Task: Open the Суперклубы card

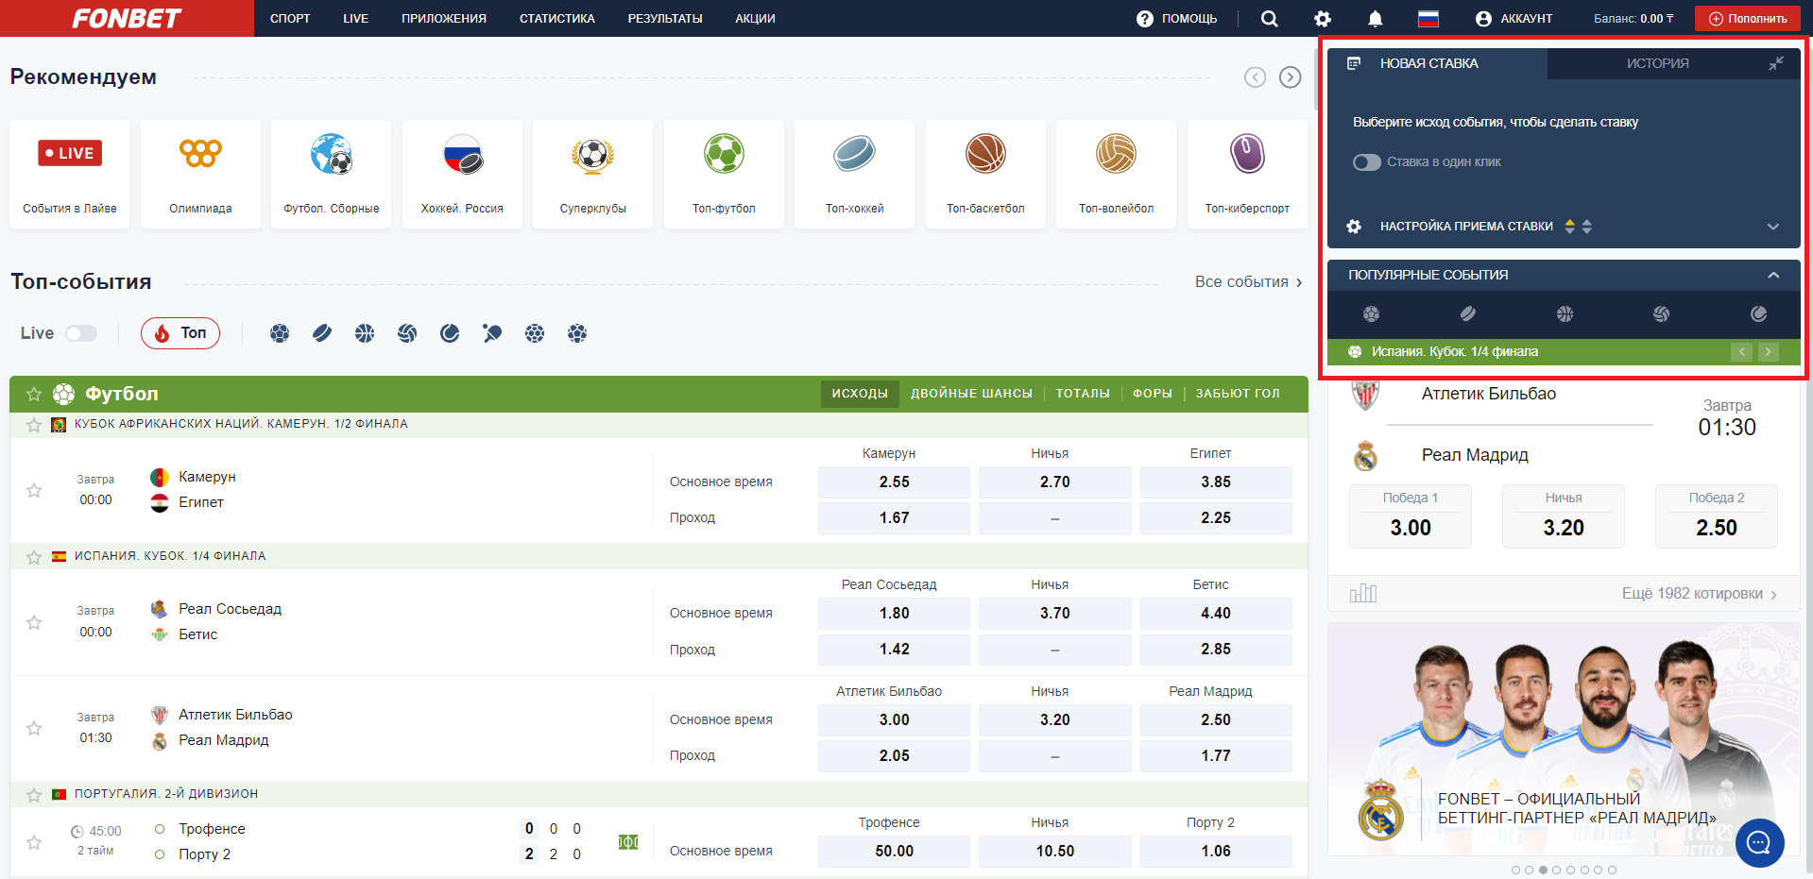Action: point(593,174)
